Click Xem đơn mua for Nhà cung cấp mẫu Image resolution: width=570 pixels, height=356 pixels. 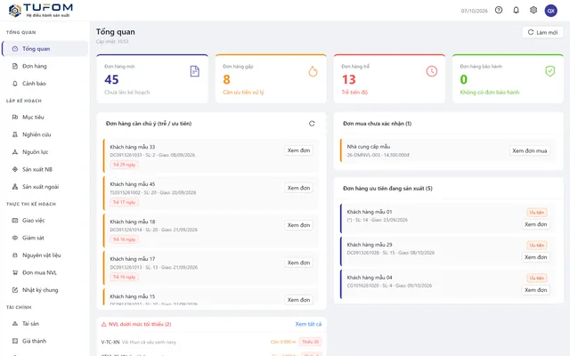tap(530, 150)
